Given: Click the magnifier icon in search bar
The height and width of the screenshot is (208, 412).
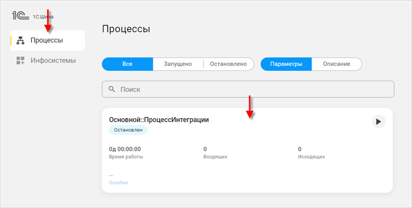Looking at the screenshot, I should (112, 89).
